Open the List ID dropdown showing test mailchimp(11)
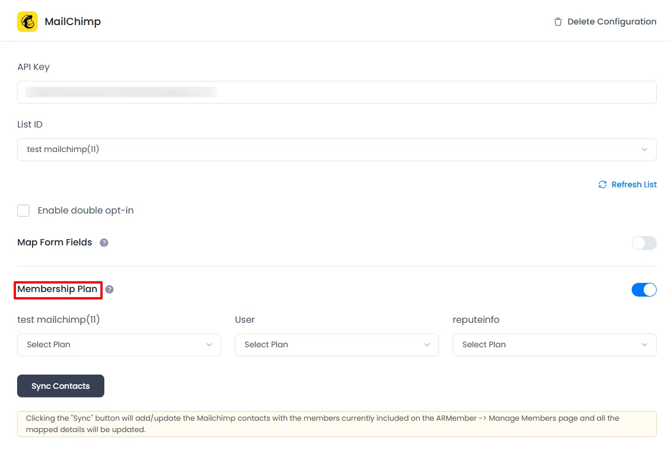Image resolution: width=671 pixels, height=452 pixels. point(336,150)
